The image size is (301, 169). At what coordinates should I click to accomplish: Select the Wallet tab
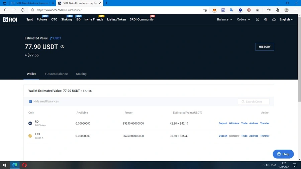pyautogui.click(x=31, y=74)
